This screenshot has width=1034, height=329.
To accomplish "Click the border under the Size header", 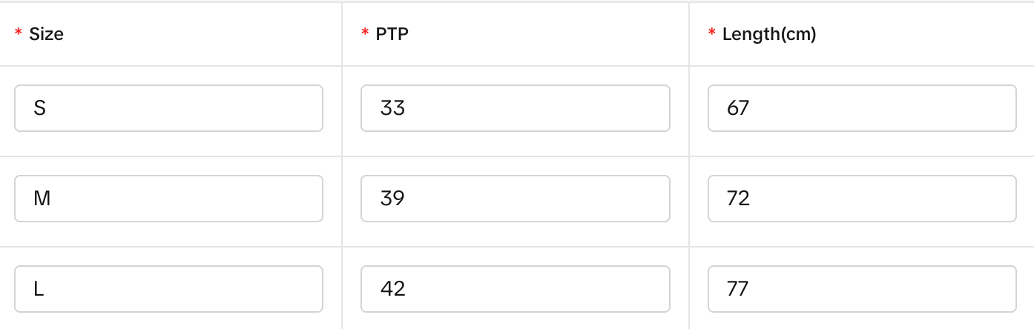I will (x=168, y=66).
